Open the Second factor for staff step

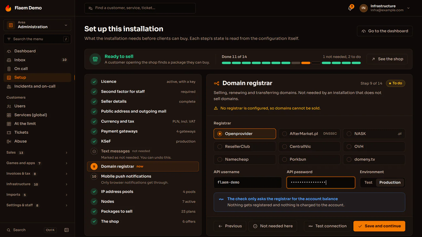coord(143,92)
